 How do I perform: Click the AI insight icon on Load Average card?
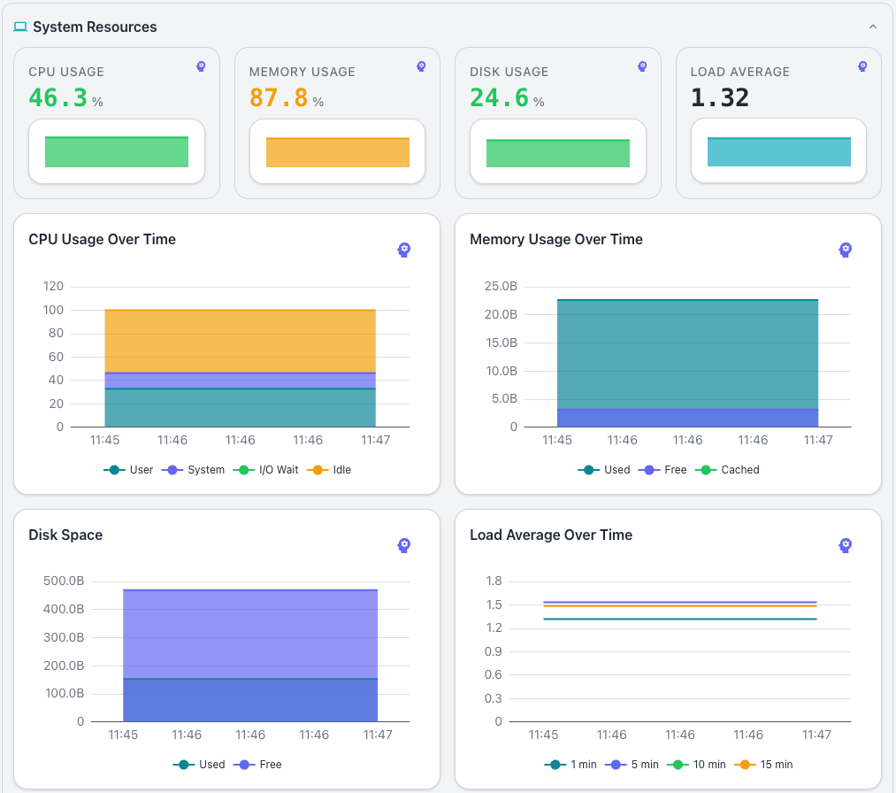click(863, 66)
